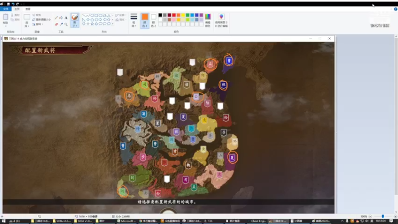The image size is (398, 224).
Task: Pick the Diamond shape in the shapes gallery
Action: coord(88,19)
